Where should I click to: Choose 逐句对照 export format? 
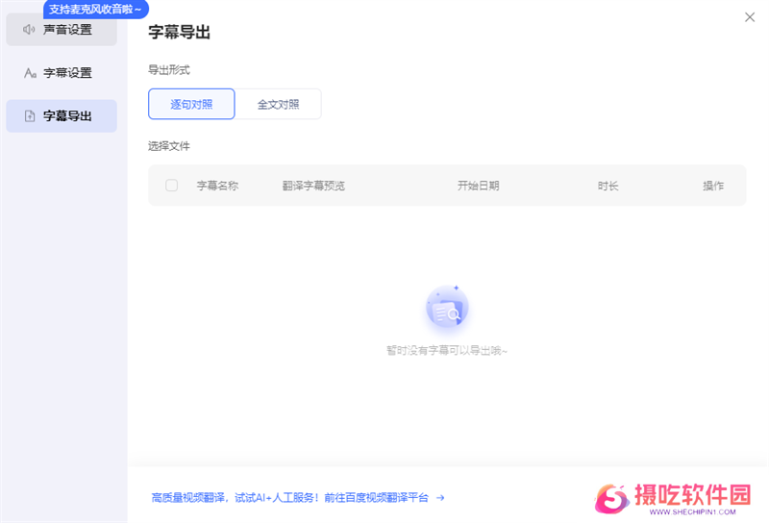[x=191, y=104]
